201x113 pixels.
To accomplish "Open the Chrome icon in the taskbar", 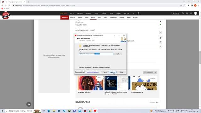I will (x=90, y=111).
